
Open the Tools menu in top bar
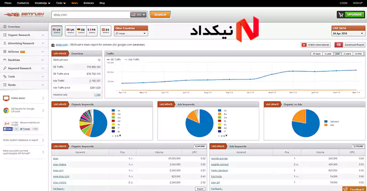click(x=61, y=3)
